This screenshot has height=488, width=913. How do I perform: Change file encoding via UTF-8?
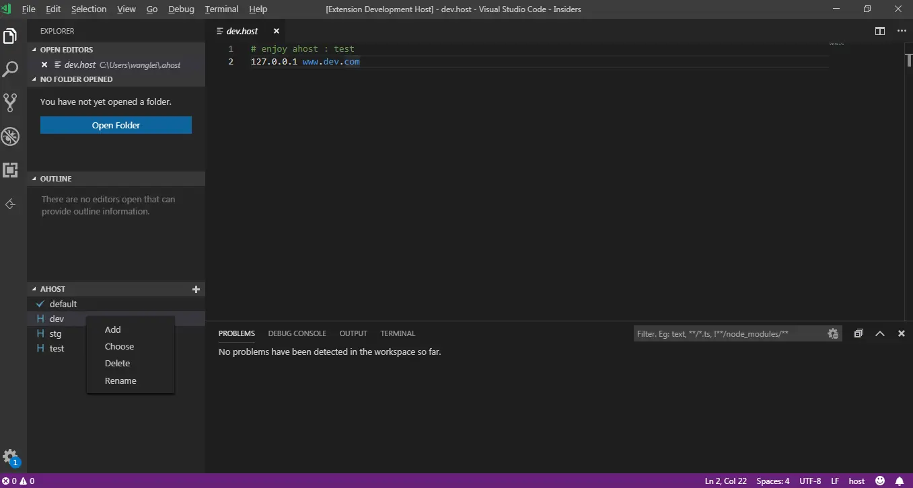[810, 481]
